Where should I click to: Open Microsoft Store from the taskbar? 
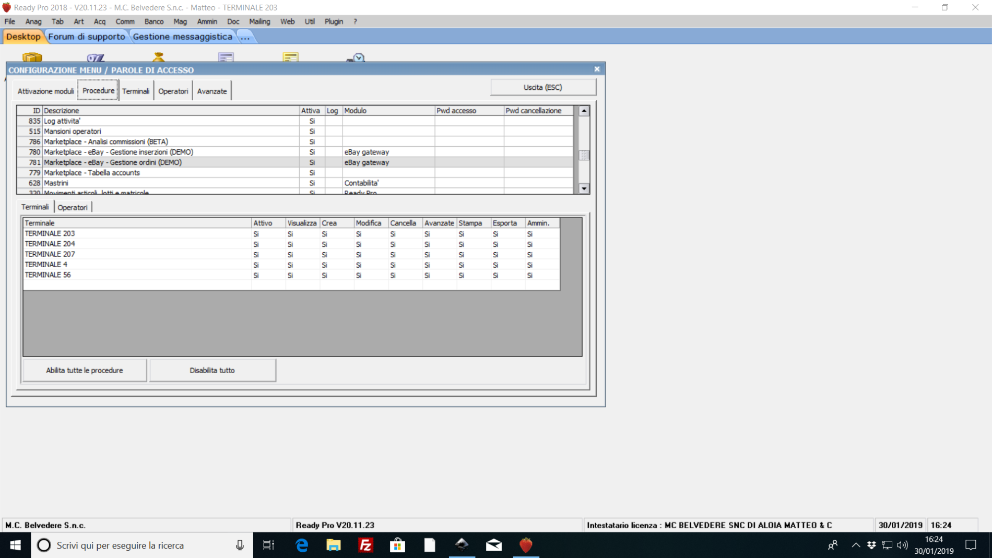coord(397,545)
